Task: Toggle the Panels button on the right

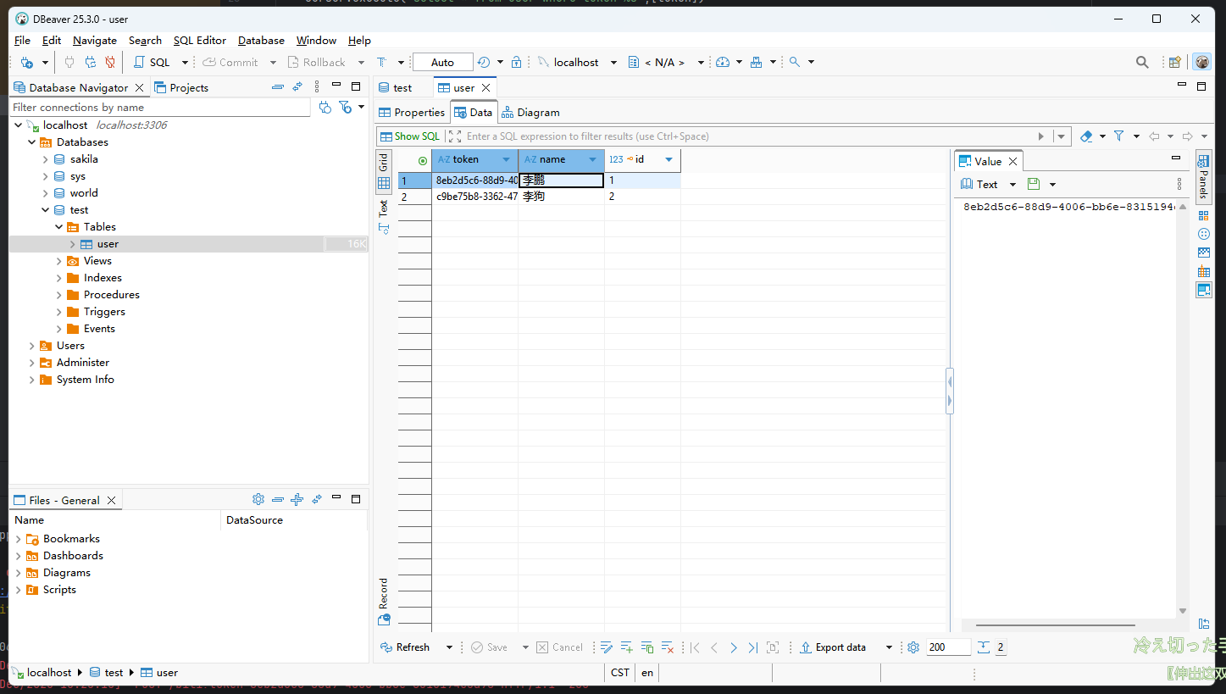Action: [x=1203, y=176]
